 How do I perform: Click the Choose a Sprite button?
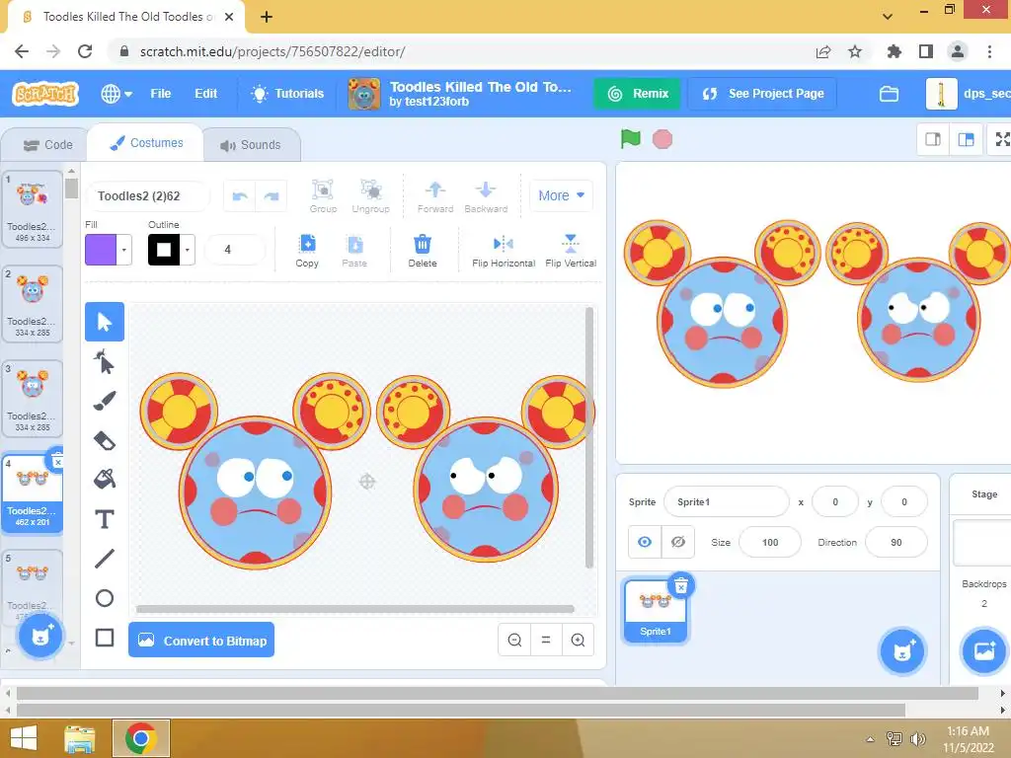point(902,651)
